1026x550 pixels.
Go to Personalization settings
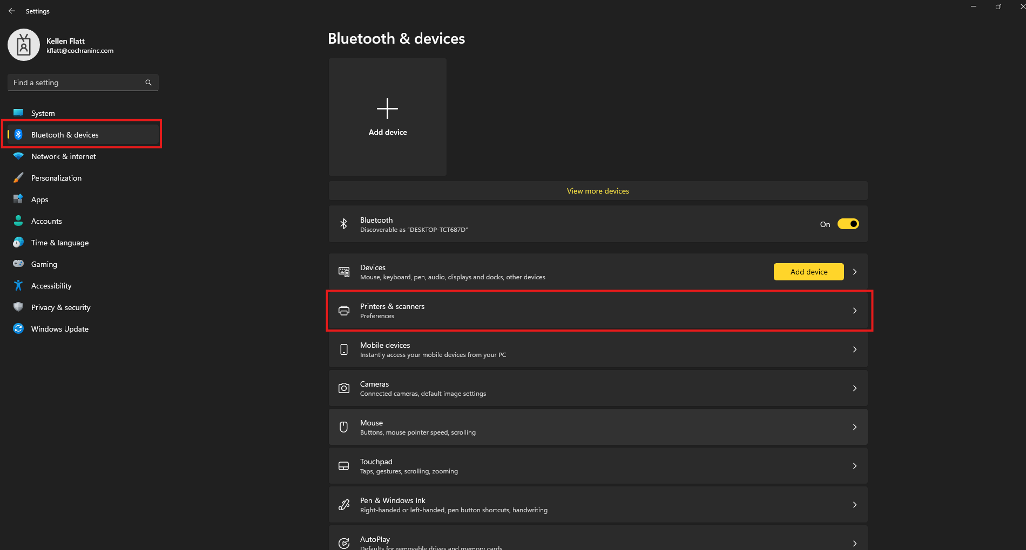tap(83, 178)
